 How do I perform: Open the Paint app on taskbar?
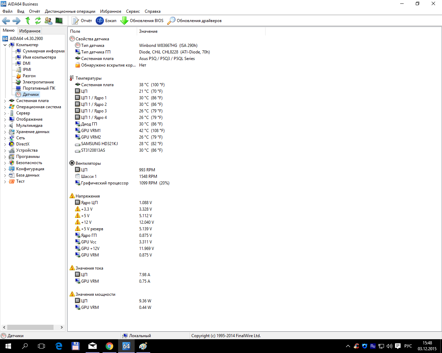coord(143,346)
